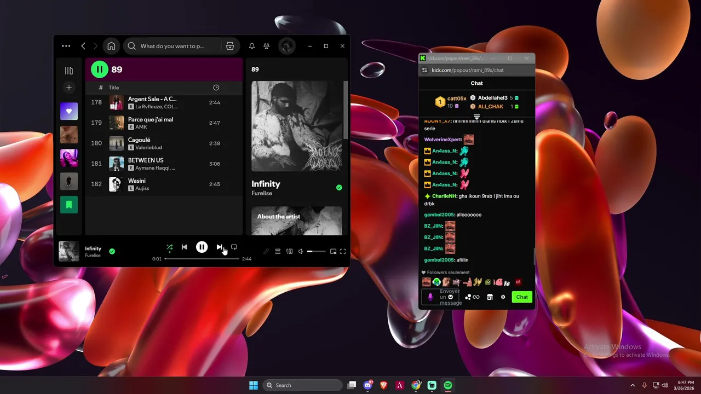
Task: Open ALI_CHAK in the Kick leaderboard
Action: point(491,107)
